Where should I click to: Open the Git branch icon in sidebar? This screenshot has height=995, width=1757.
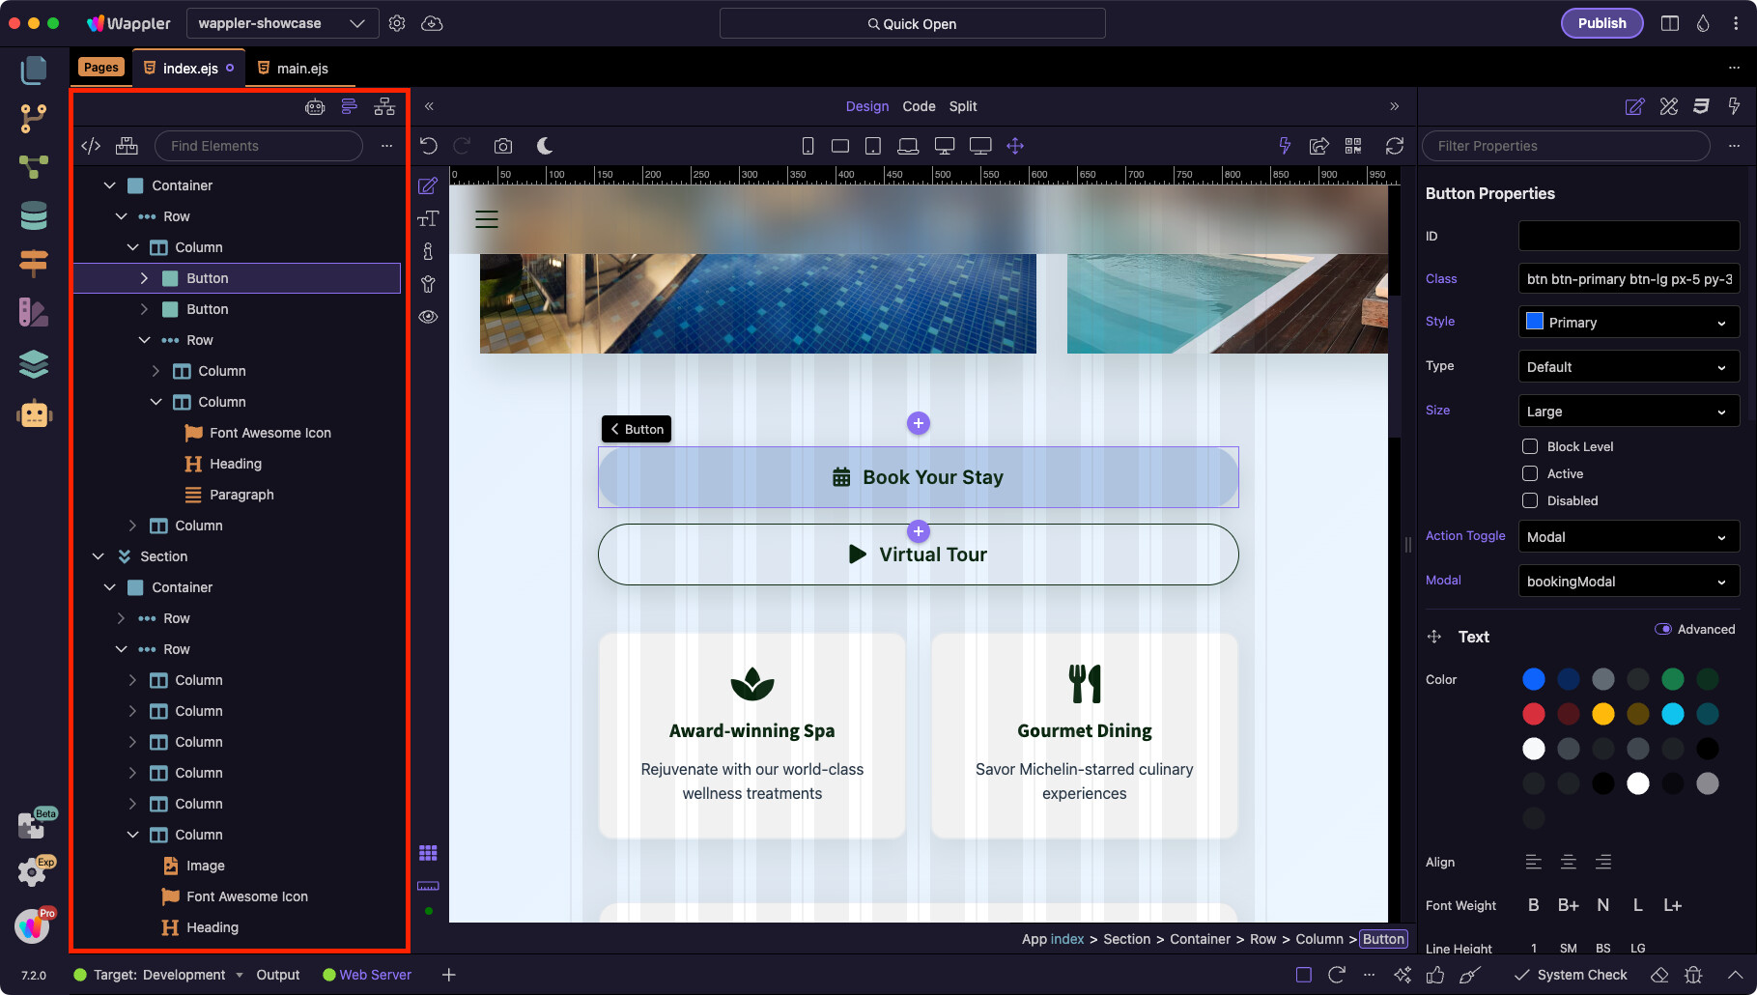click(34, 118)
